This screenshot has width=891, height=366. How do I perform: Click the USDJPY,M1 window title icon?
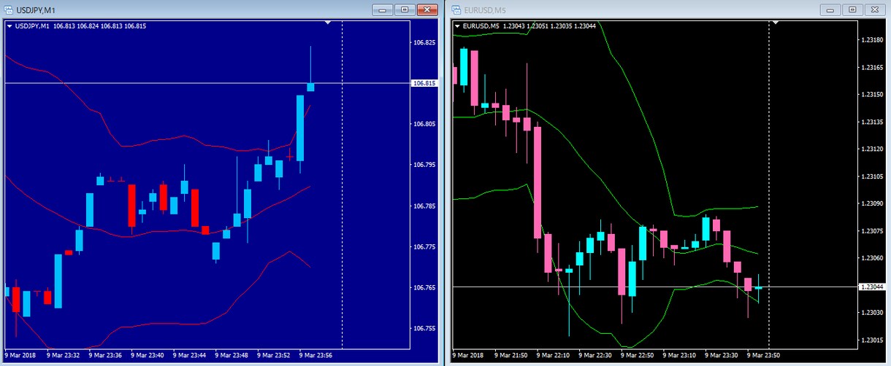(8, 9)
